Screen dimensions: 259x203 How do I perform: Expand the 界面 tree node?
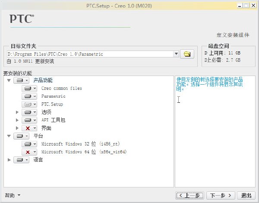tap(17, 128)
